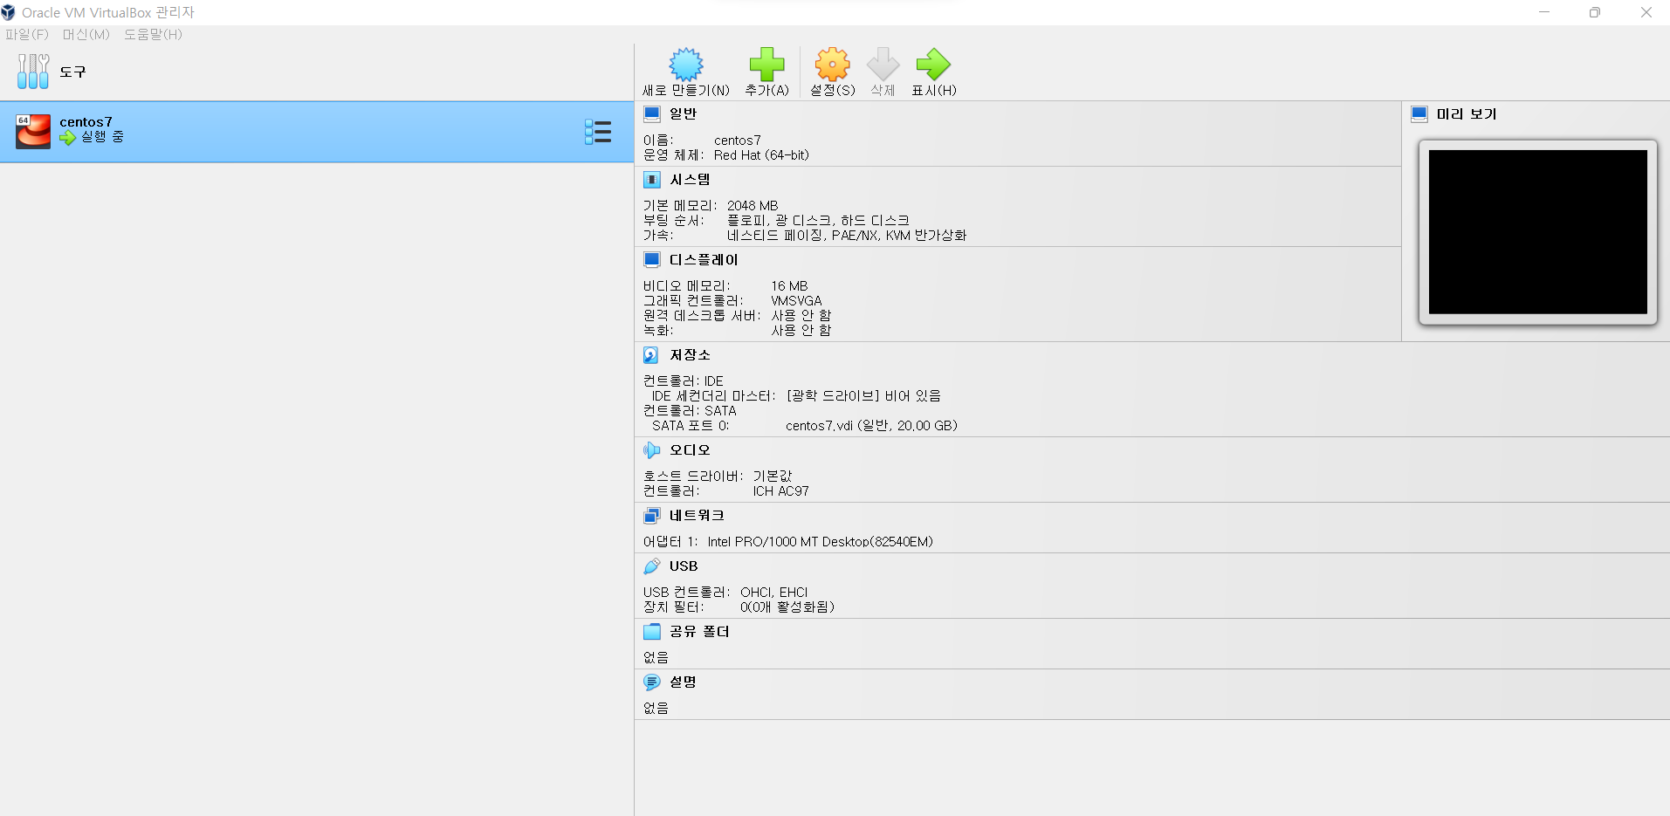Click the USB section plug icon
The height and width of the screenshot is (816, 1670).
click(x=652, y=566)
